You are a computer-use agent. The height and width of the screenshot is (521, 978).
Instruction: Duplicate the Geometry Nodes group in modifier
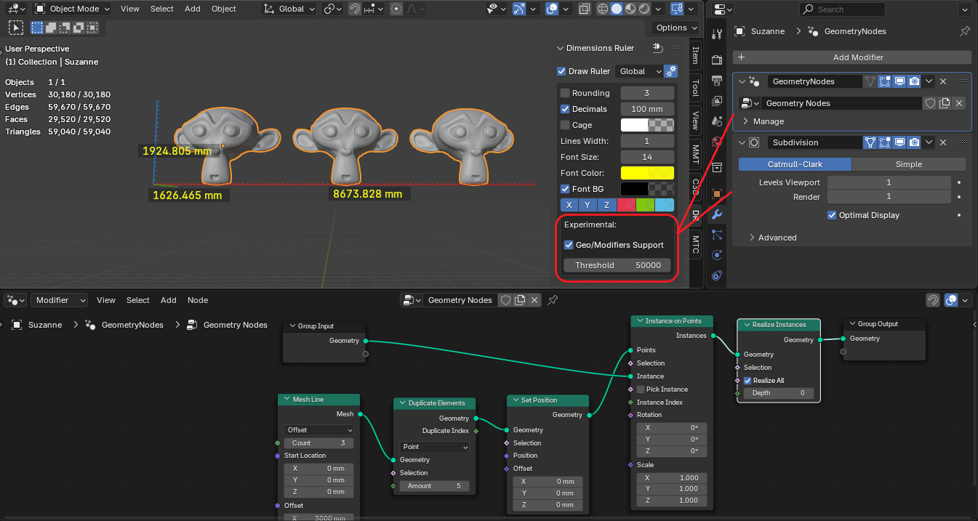point(945,103)
